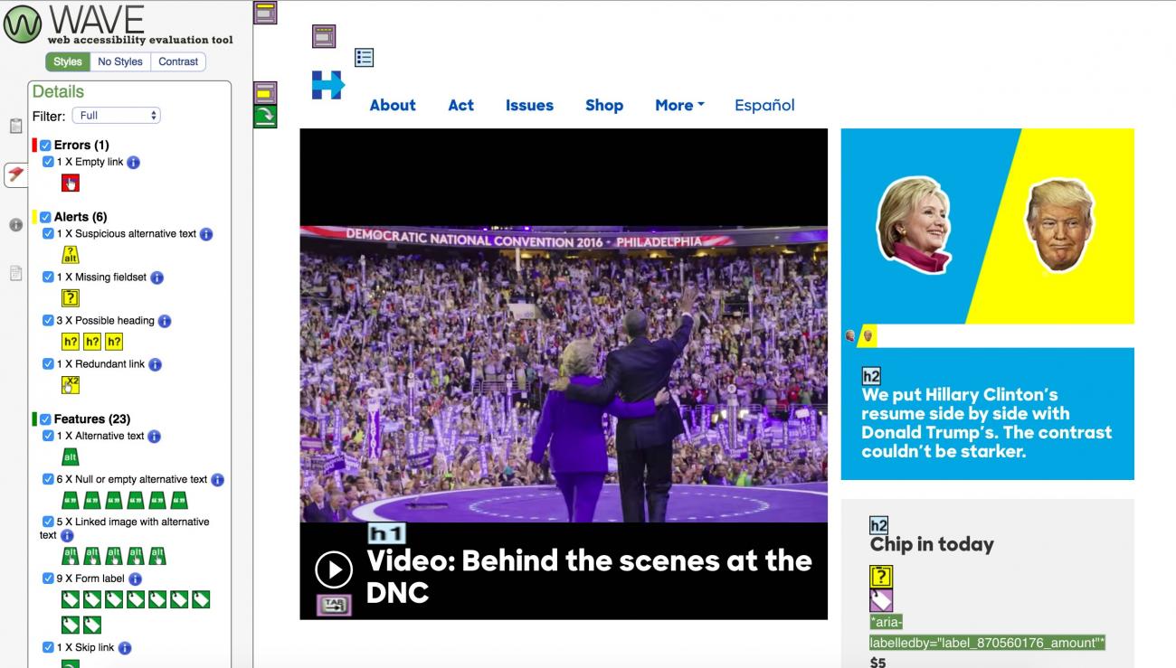This screenshot has height=668, width=1176.
Task: Click the Details panel heading
Action: [58, 92]
